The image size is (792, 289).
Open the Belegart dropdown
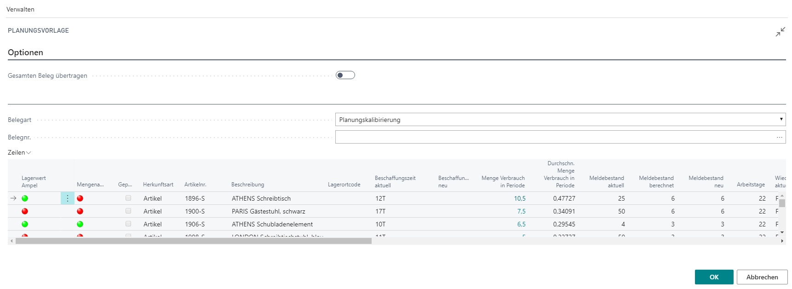click(560, 120)
